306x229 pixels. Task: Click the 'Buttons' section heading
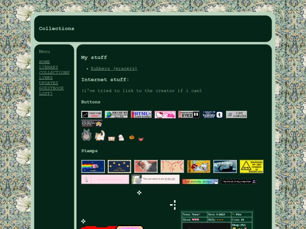[91, 102]
